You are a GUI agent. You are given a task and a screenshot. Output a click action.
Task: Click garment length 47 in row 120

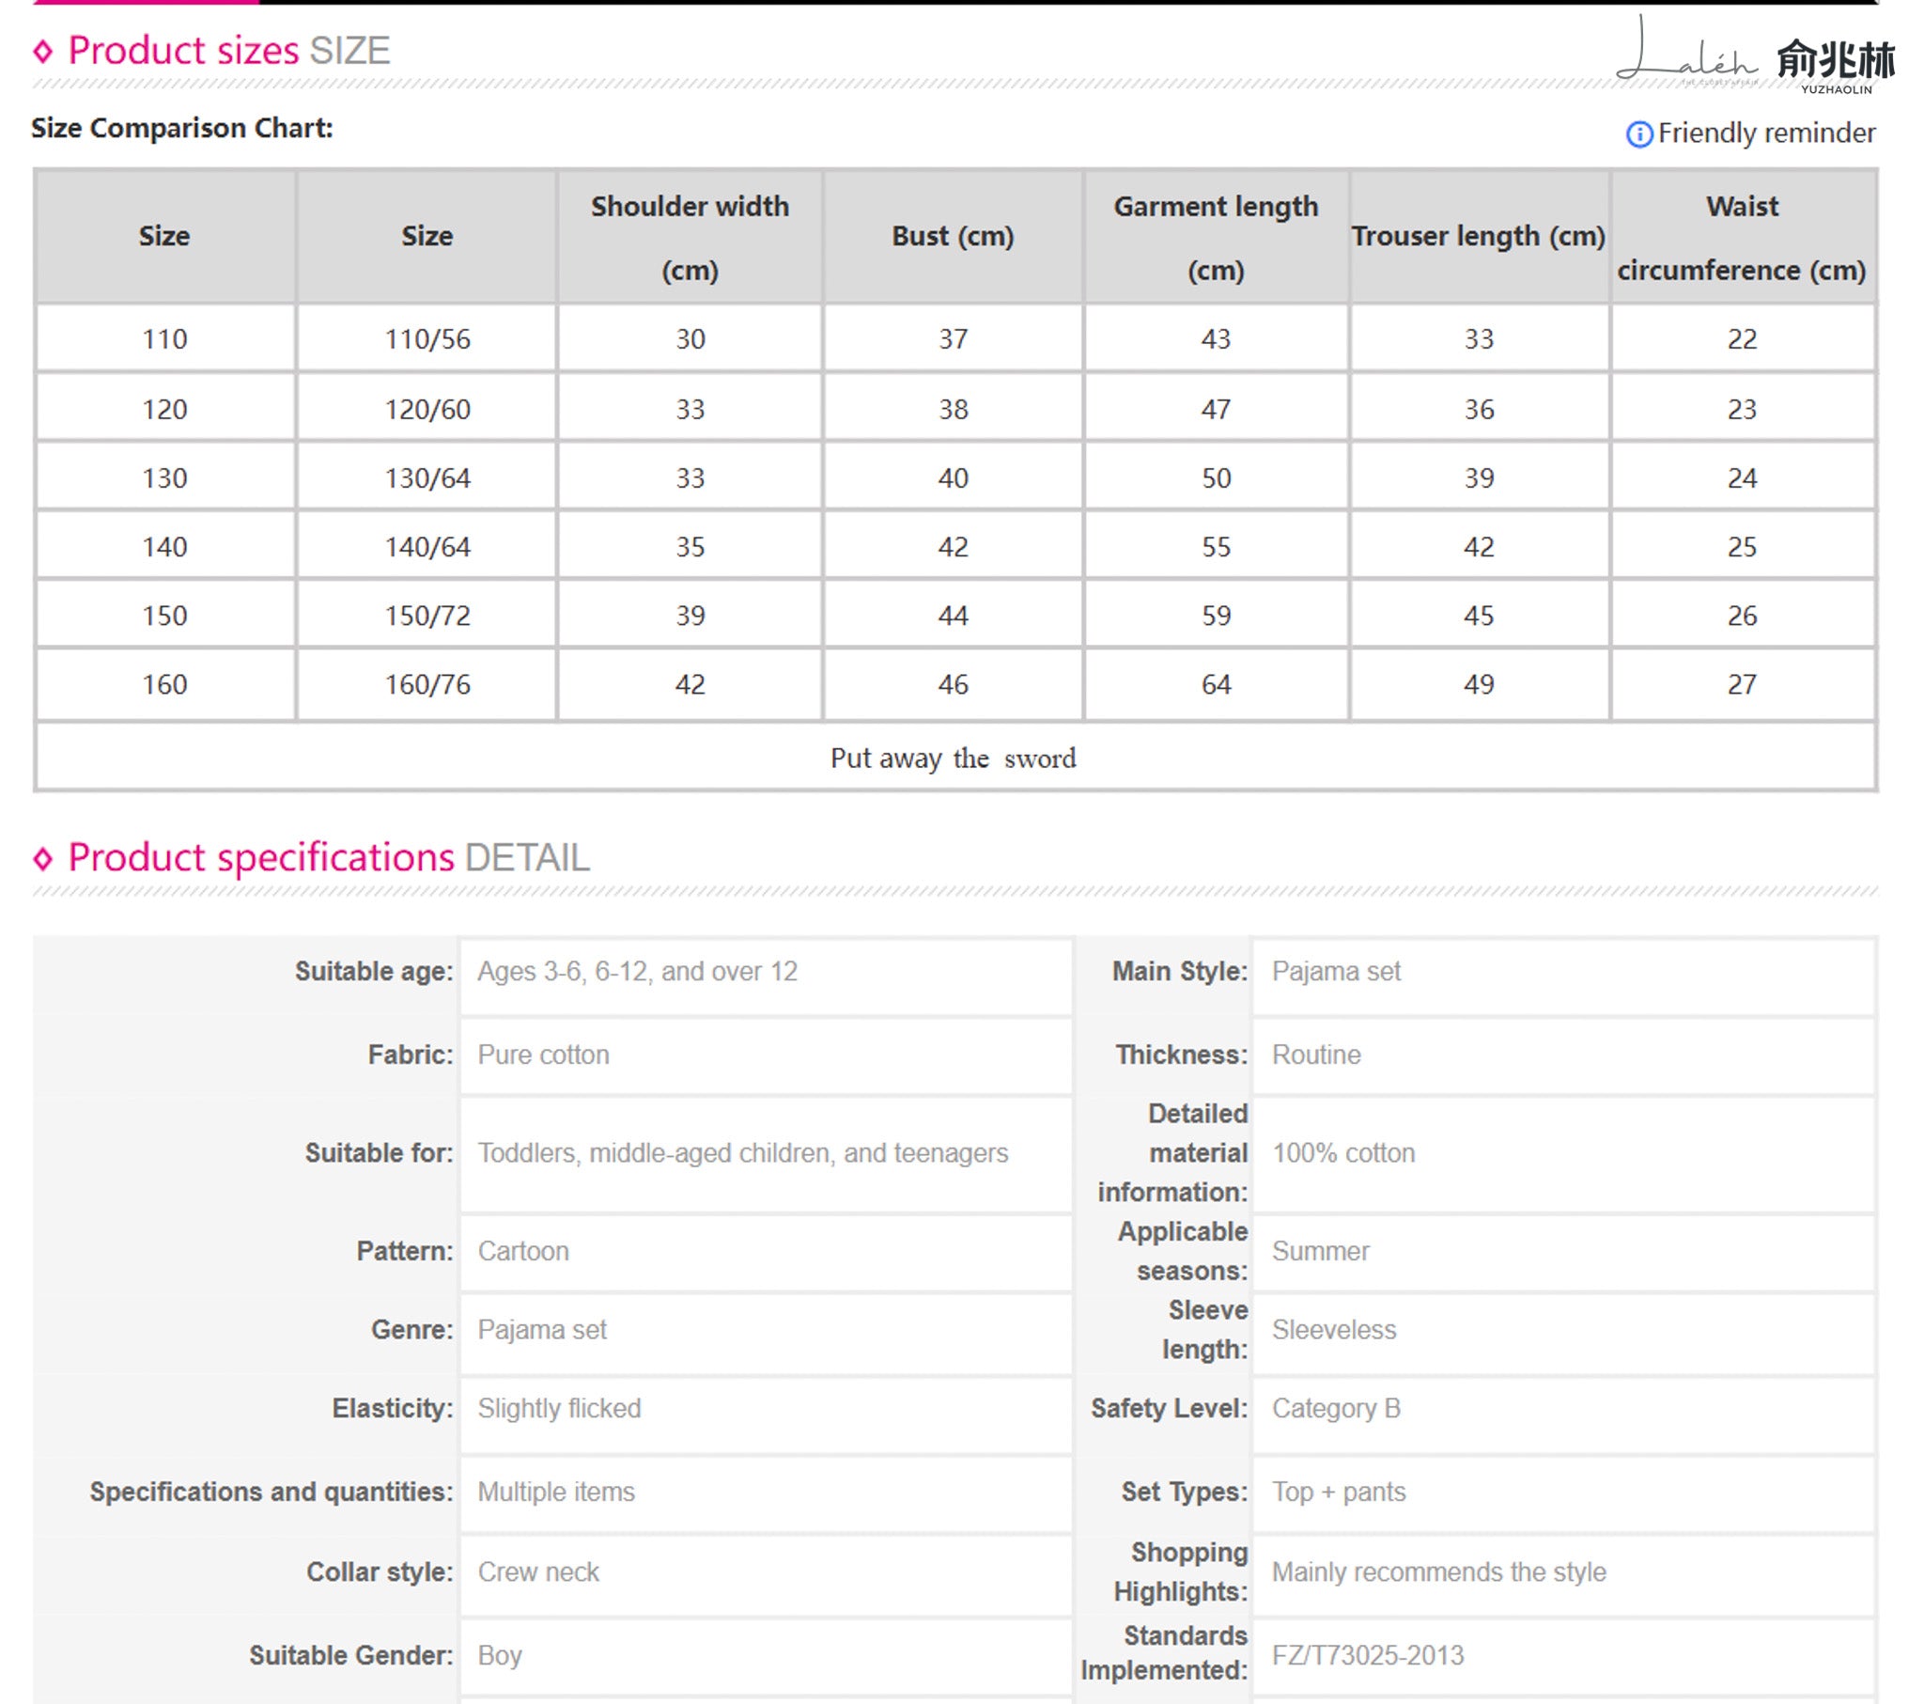click(x=1216, y=409)
